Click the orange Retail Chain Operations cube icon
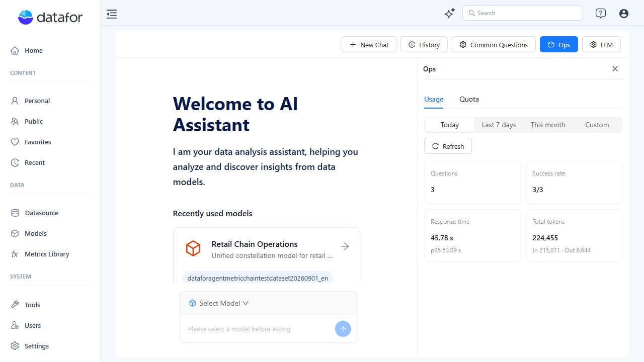The image size is (644, 362). (193, 248)
